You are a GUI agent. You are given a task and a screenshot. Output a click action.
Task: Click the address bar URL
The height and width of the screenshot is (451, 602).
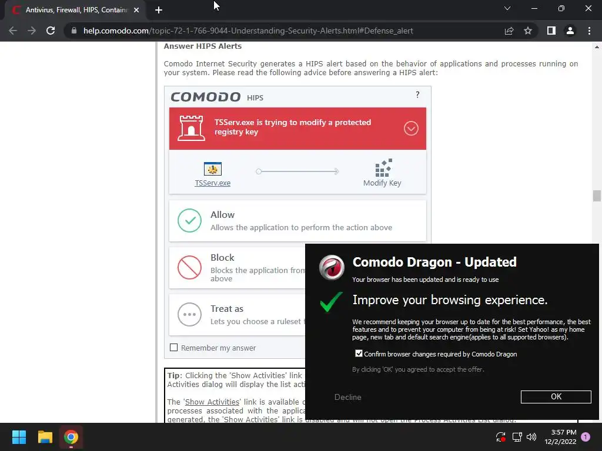click(x=248, y=31)
